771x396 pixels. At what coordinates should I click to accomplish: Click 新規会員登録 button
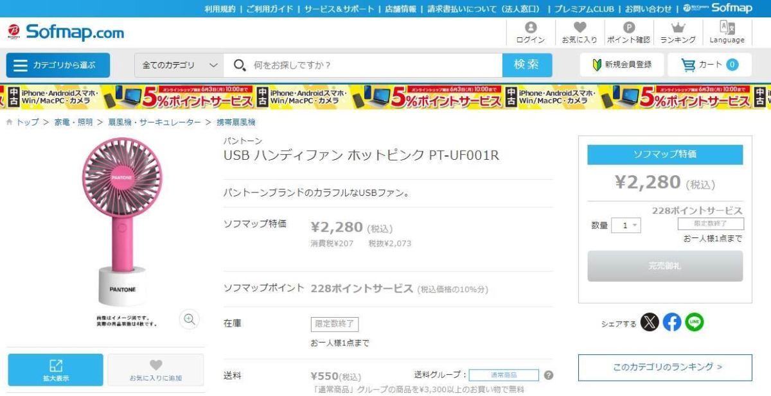pos(622,64)
